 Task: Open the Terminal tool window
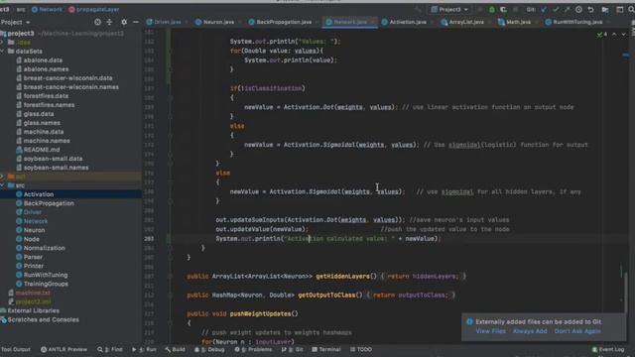coord(326,349)
